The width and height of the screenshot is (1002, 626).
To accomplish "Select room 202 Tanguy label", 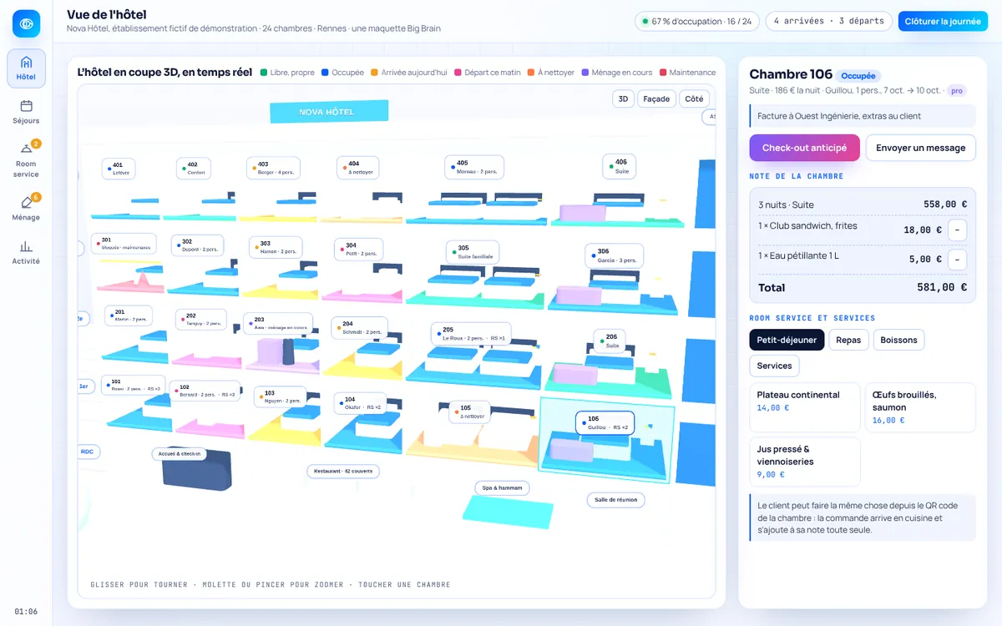I will 201,320.
